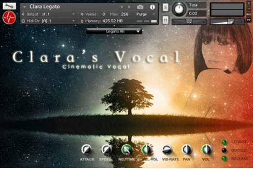Open the instrument info icon
Viewport: 253px width, 169px height.
pos(152,7)
